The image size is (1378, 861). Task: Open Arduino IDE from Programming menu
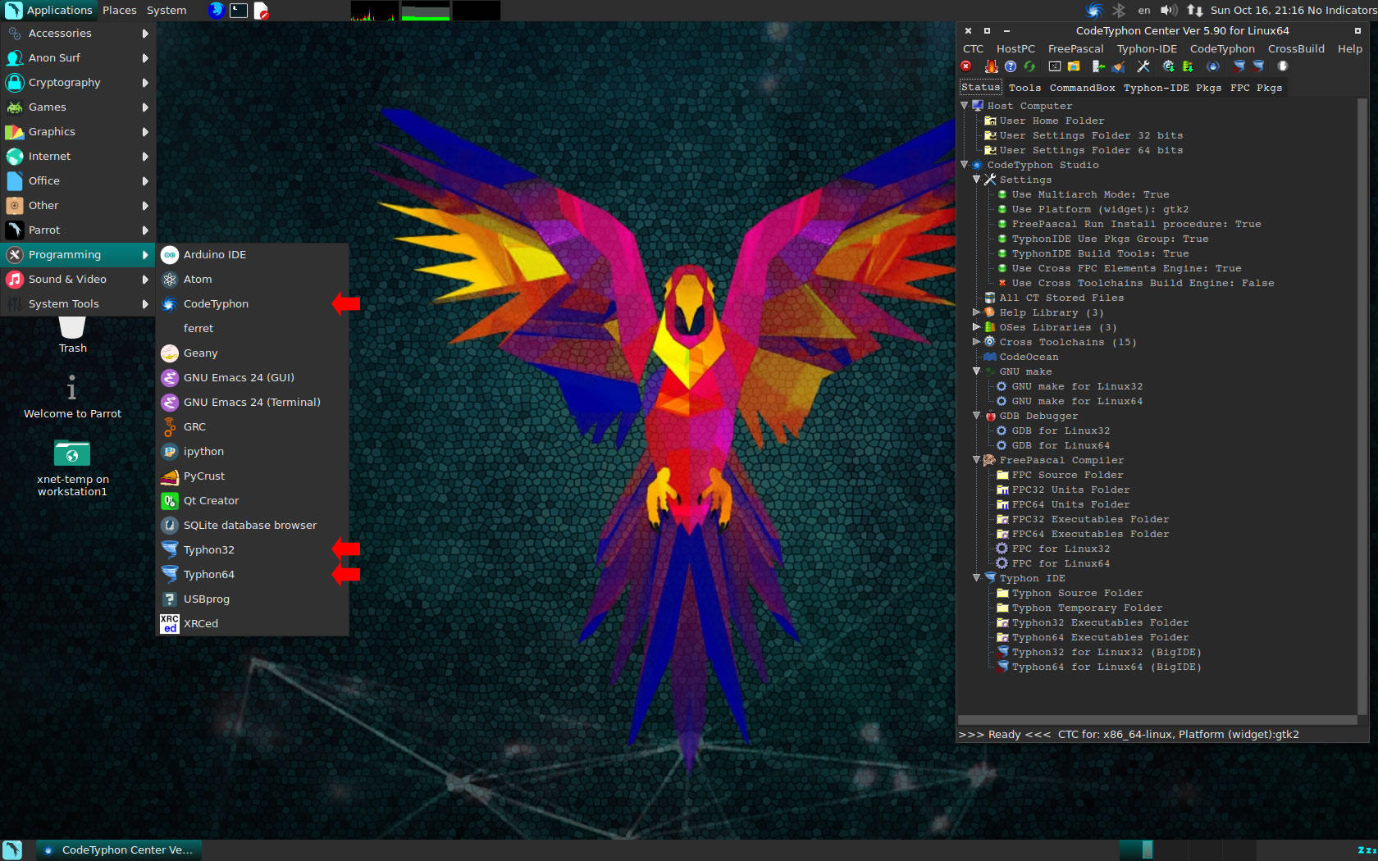tap(252, 254)
